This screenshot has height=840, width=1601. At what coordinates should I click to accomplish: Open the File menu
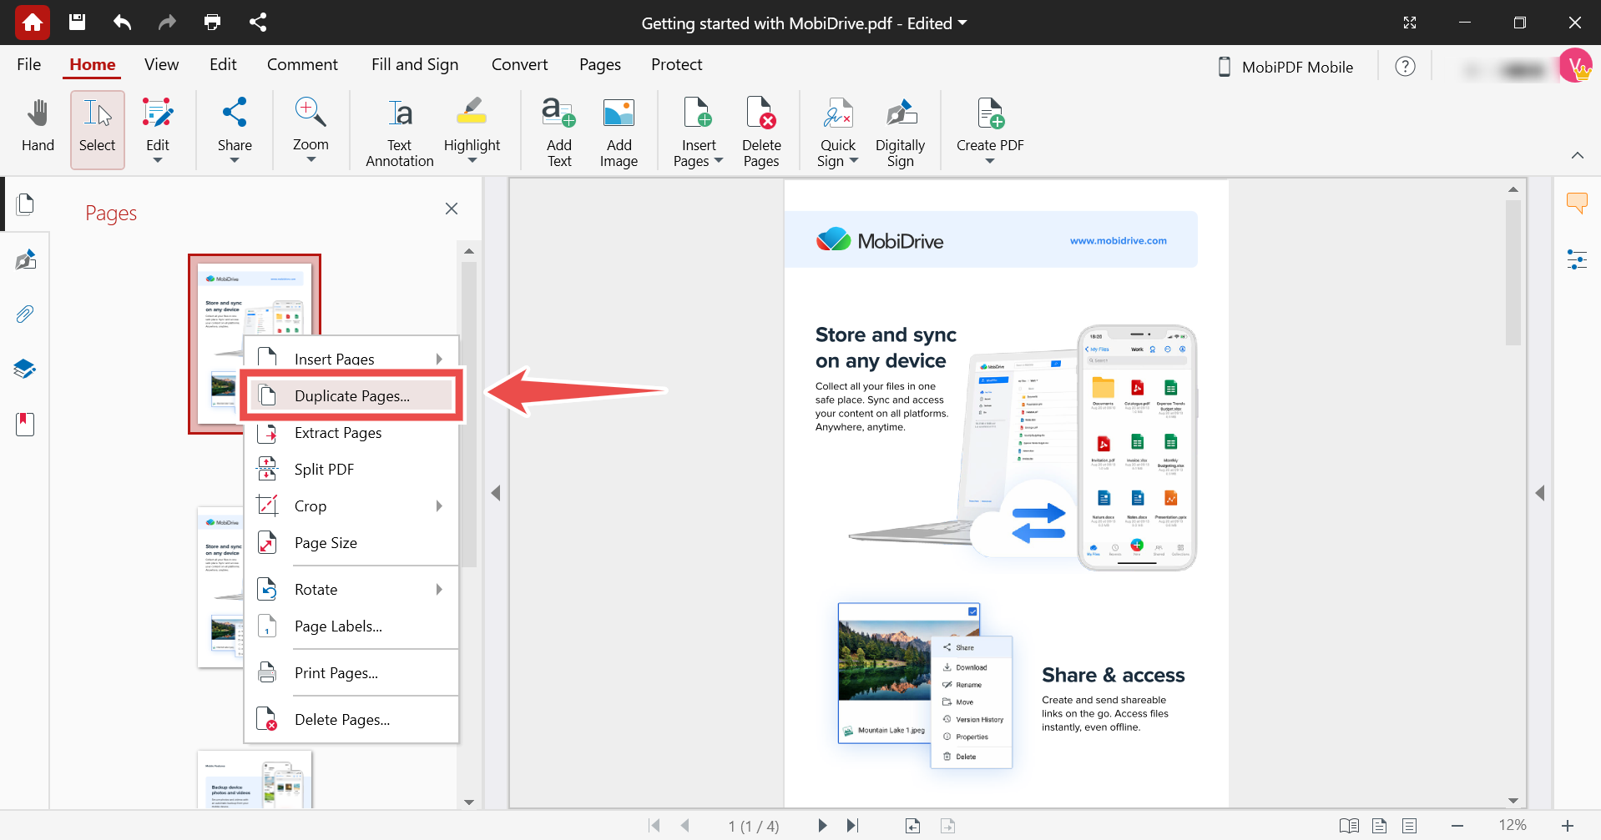coord(29,64)
